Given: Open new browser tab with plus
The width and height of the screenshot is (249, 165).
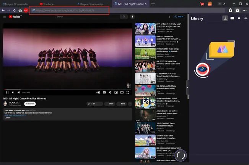Looking at the screenshot, I should [x=153, y=4].
